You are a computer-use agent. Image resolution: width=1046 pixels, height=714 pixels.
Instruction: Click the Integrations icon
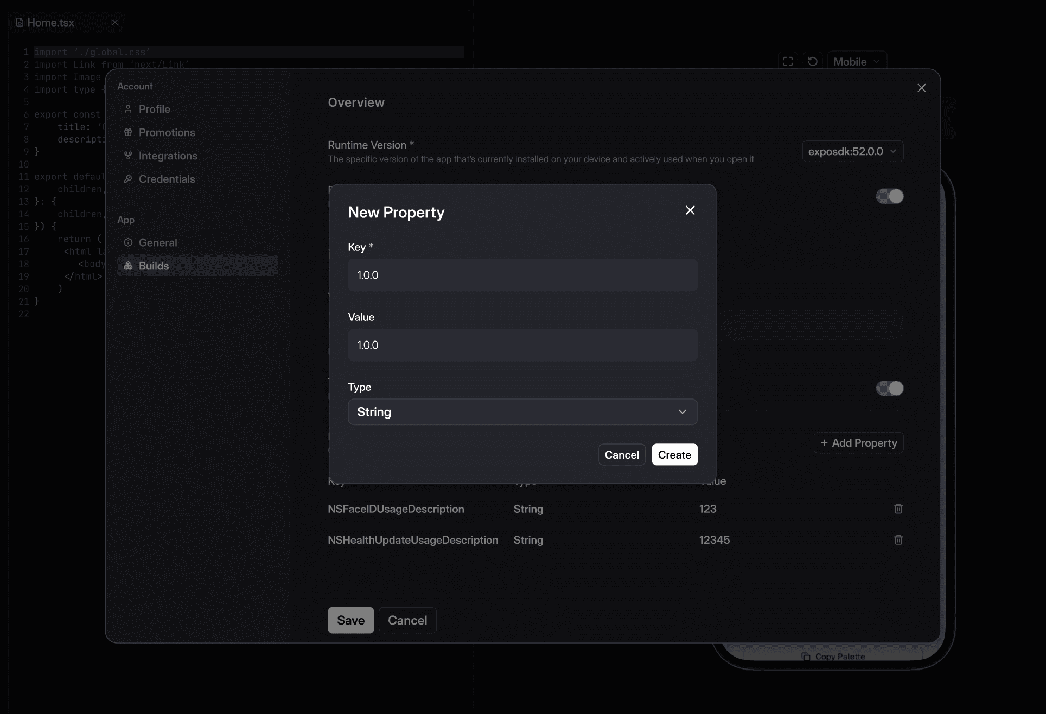[x=129, y=156]
